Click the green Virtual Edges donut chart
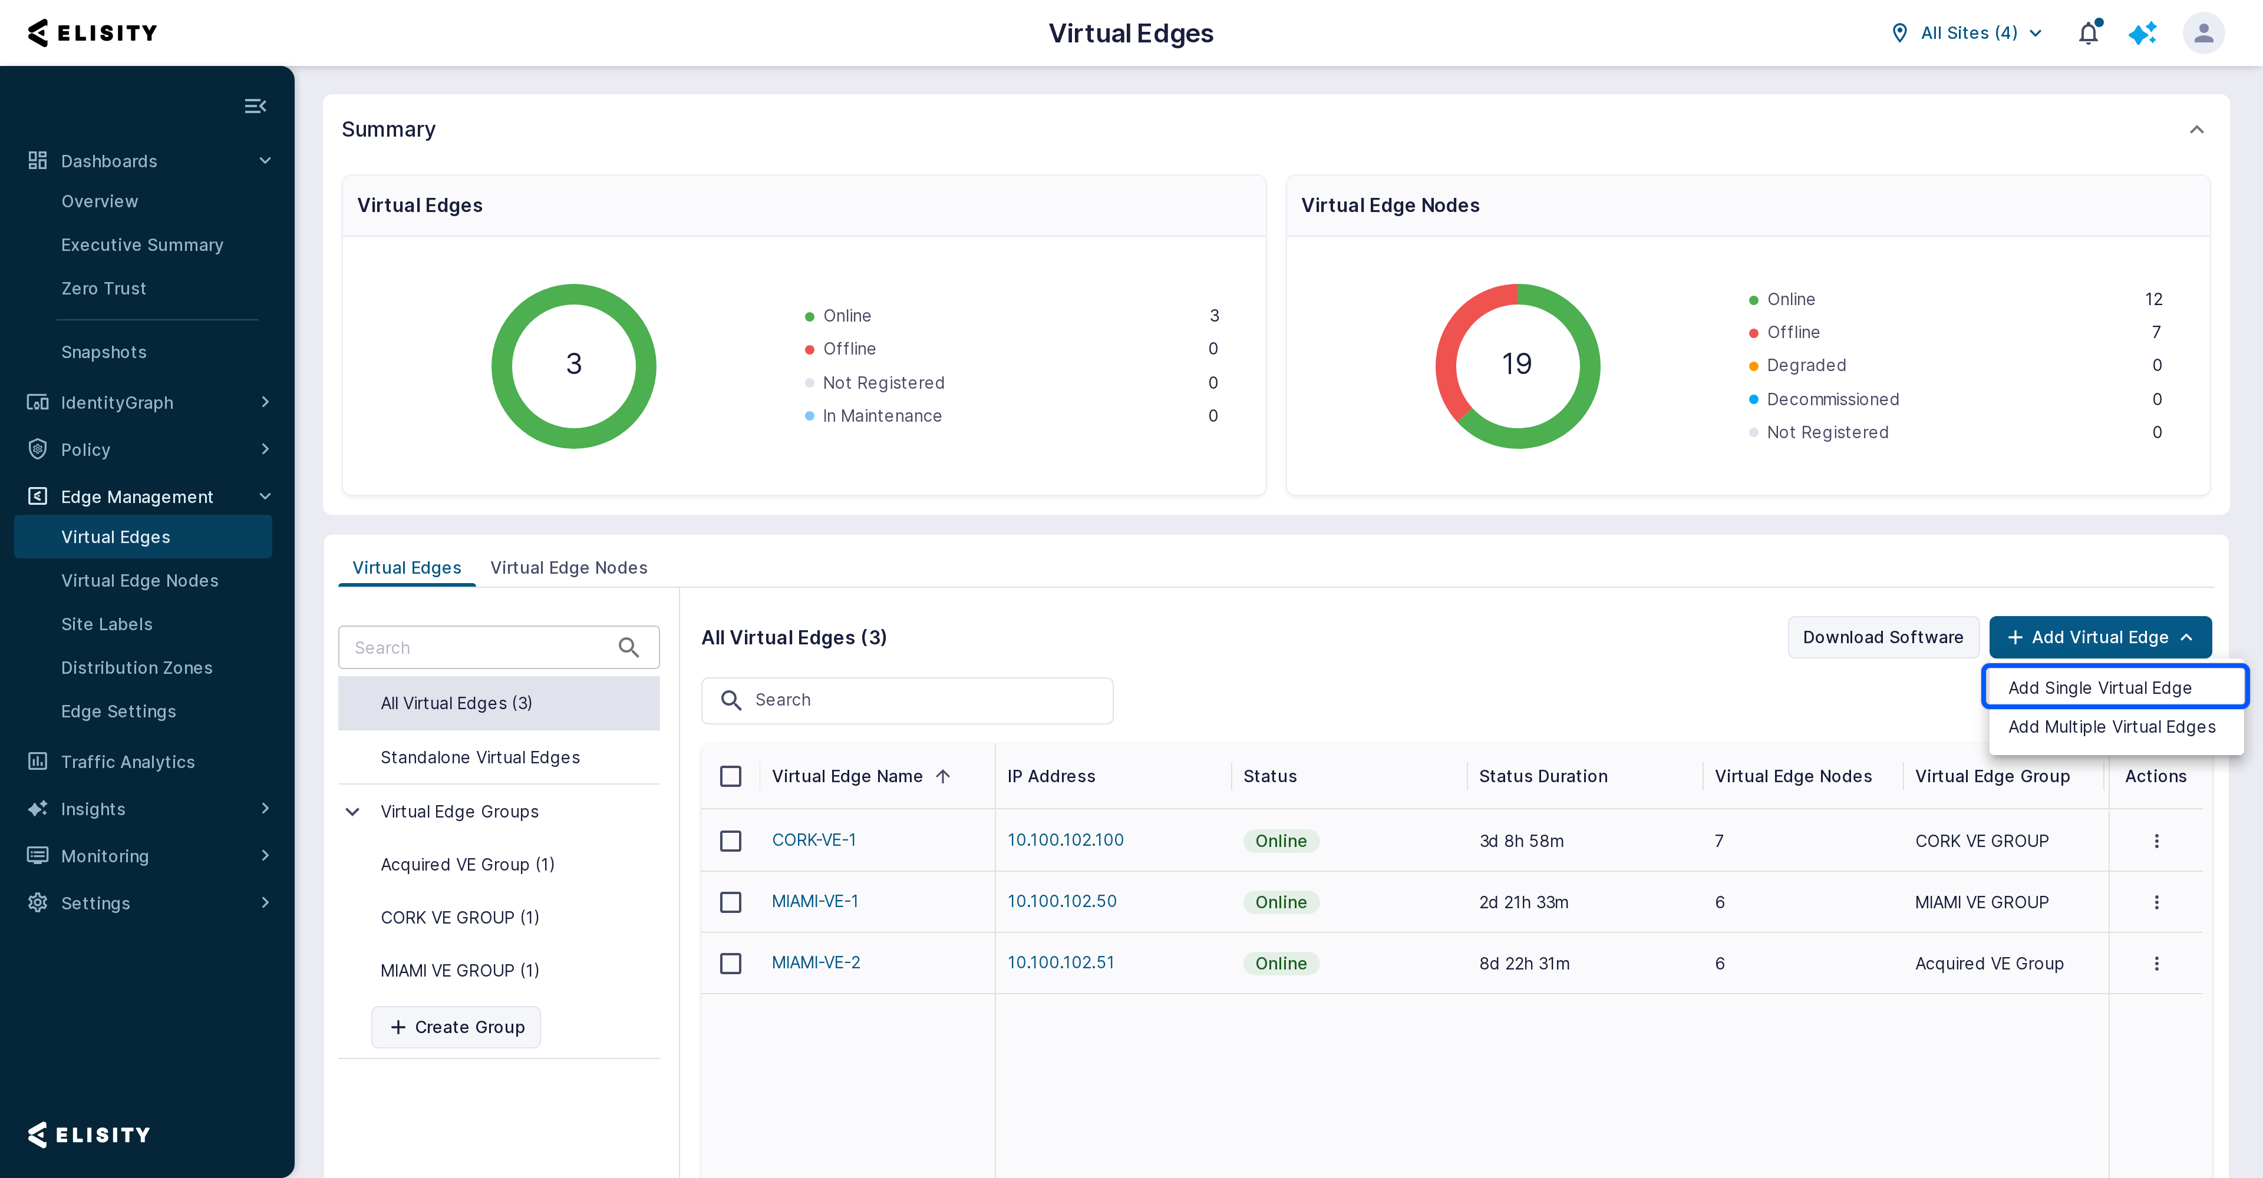The width and height of the screenshot is (2263, 1178). tap(573, 365)
